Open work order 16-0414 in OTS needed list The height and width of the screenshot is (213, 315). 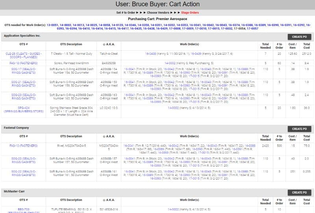pyautogui.click(x=97, y=28)
